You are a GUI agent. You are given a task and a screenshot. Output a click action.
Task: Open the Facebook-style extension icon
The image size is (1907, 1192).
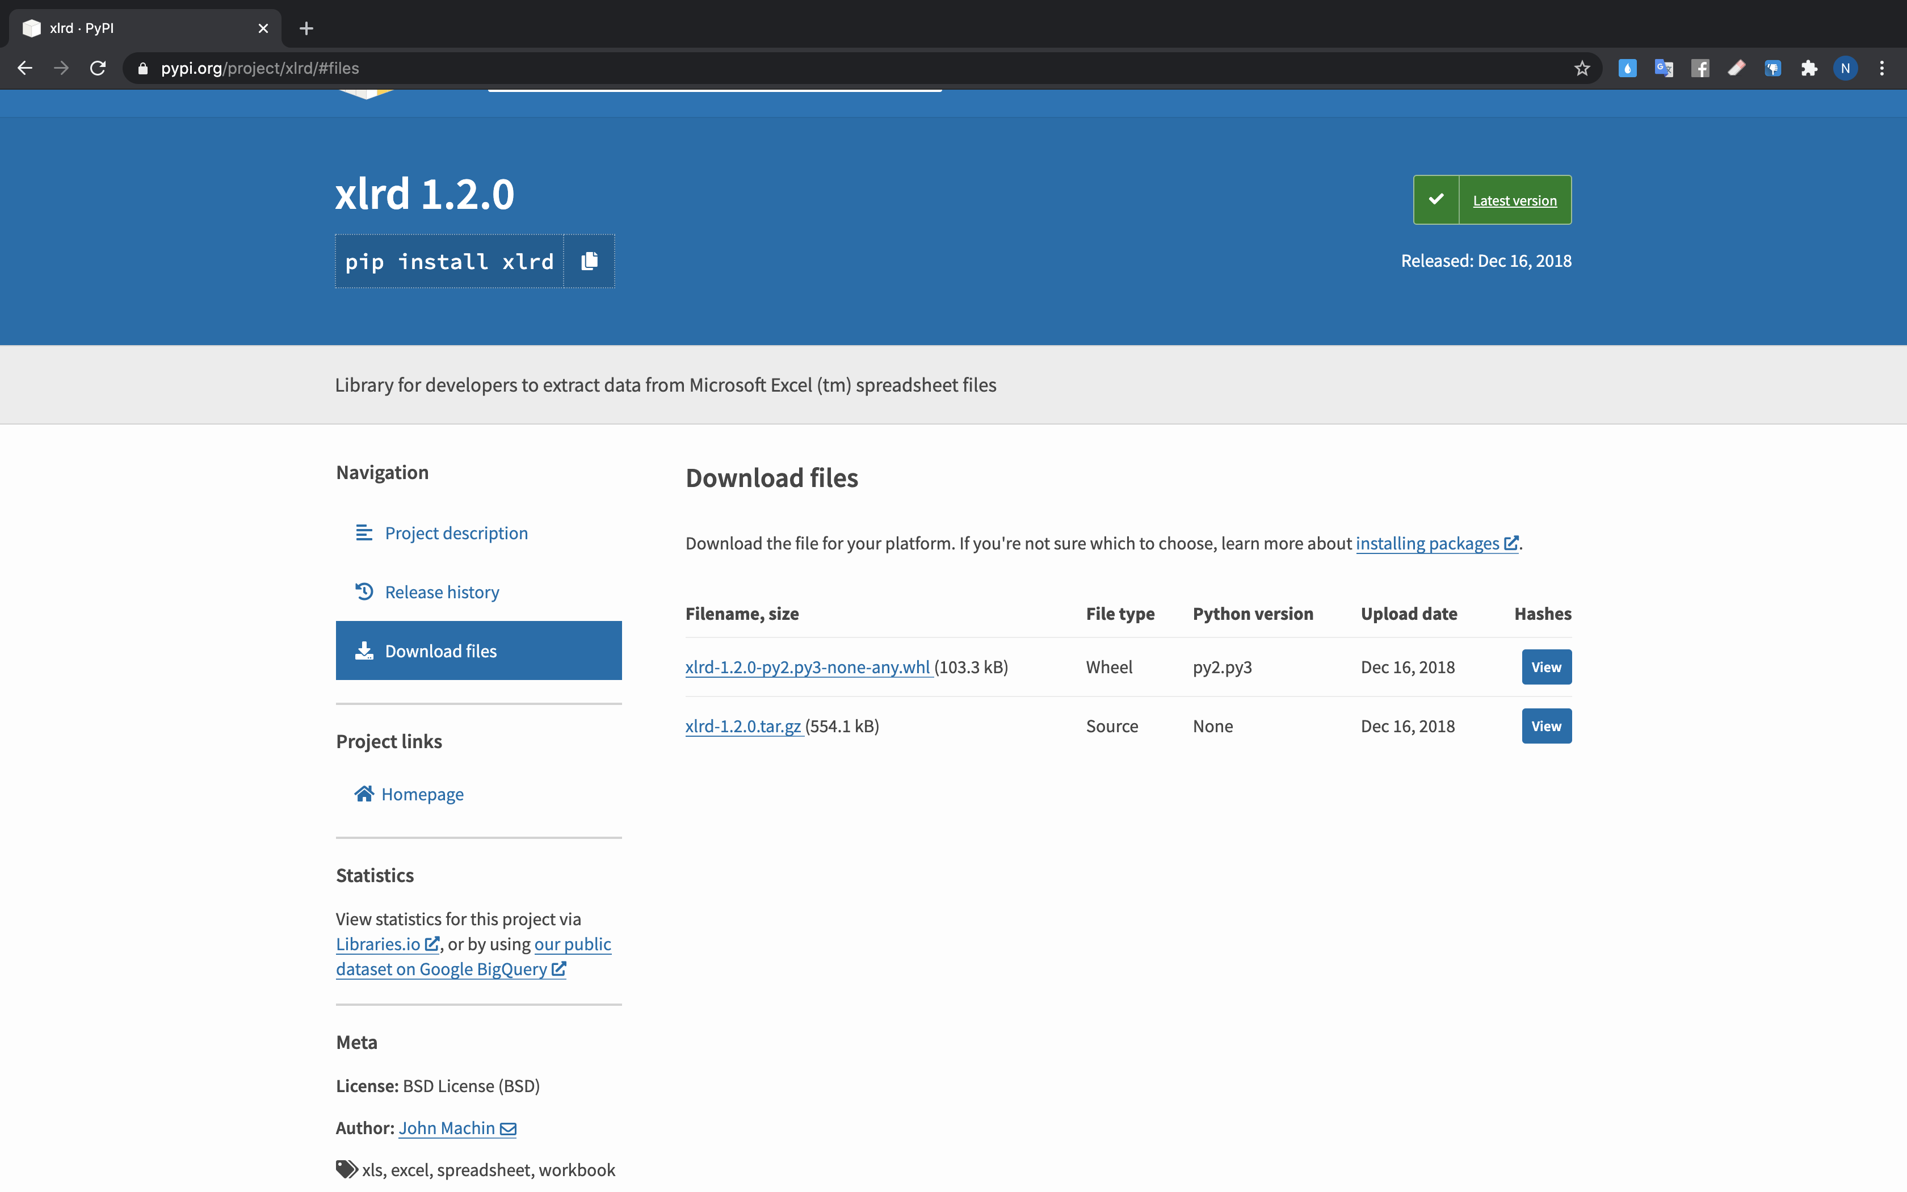[x=1700, y=69]
